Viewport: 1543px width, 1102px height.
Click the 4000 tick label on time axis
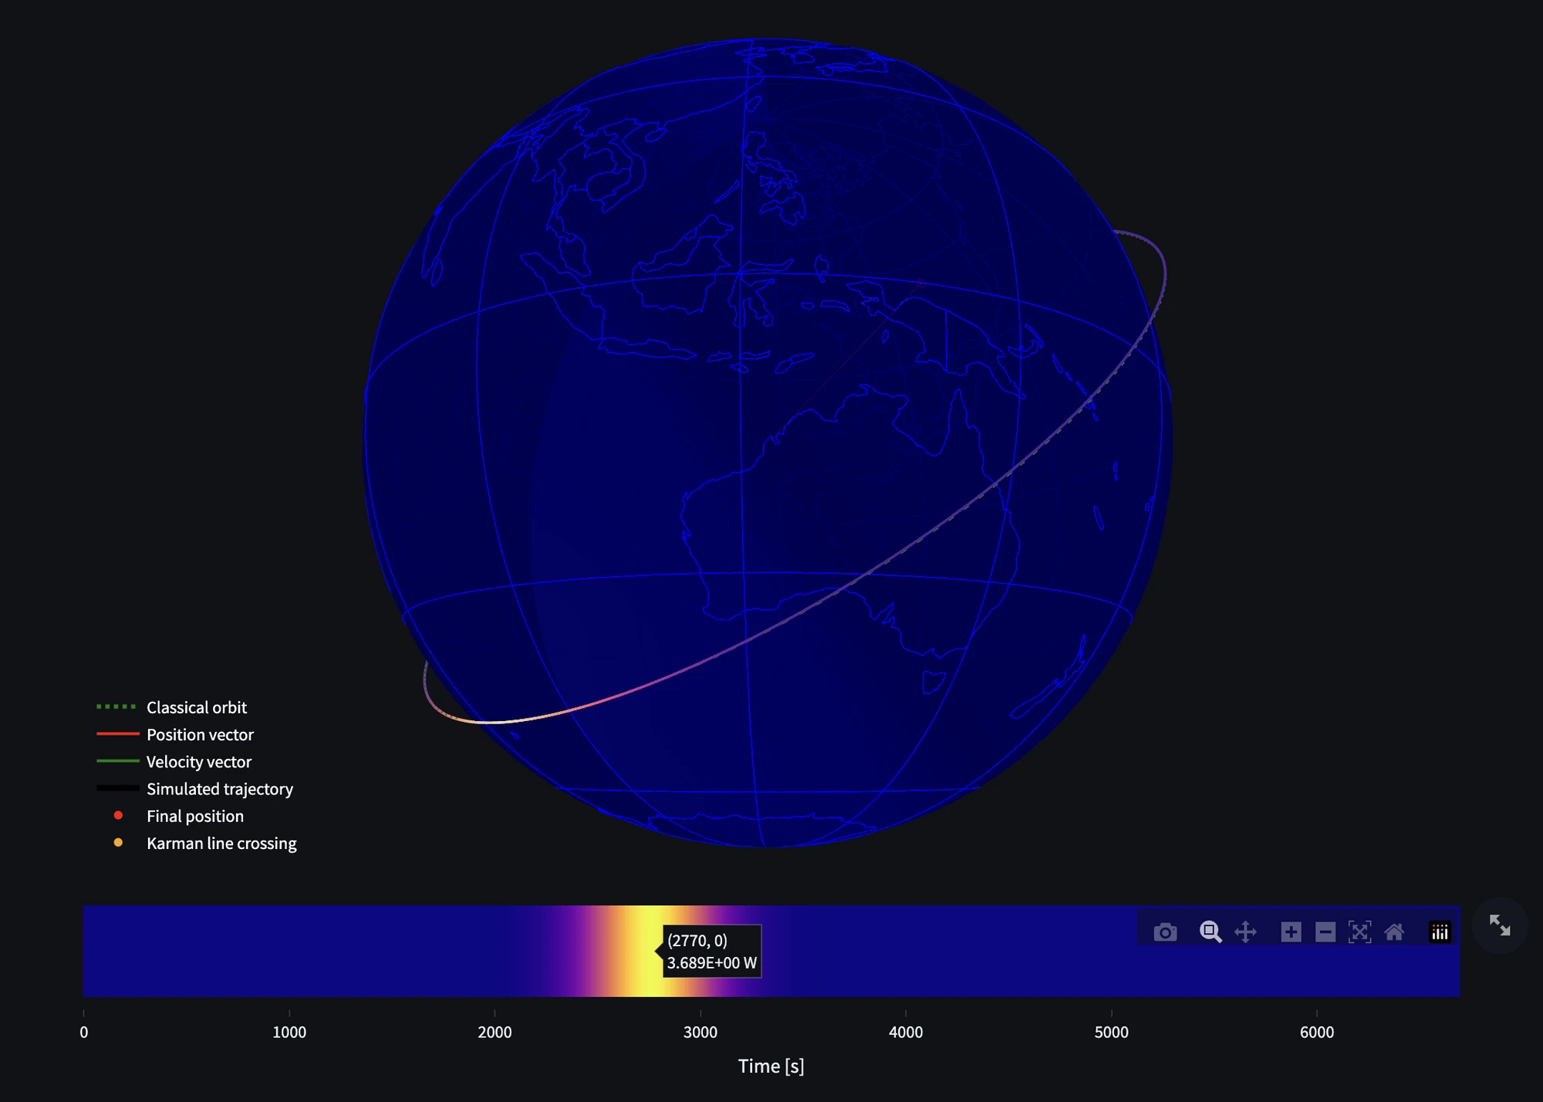pos(906,1032)
